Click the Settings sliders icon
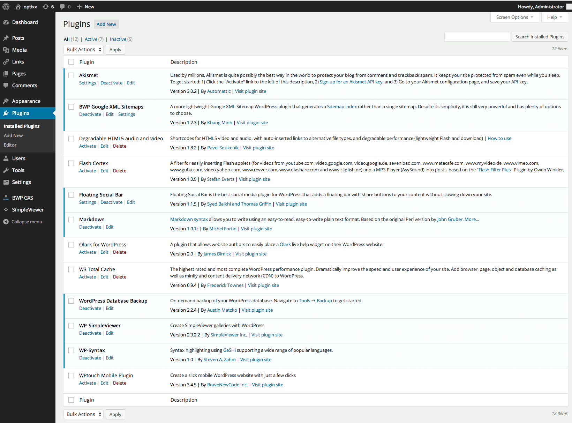Image resolution: width=572 pixels, height=423 pixels. pos(6,182)
